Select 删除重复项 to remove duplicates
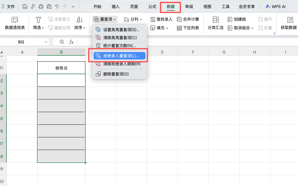Viewport: 298px width, 186px height. (x=116, y=74)
